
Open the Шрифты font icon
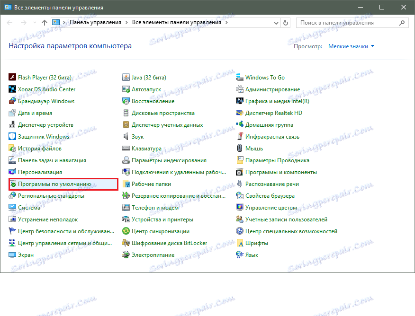pyautogui.click(x=240, y=243)
